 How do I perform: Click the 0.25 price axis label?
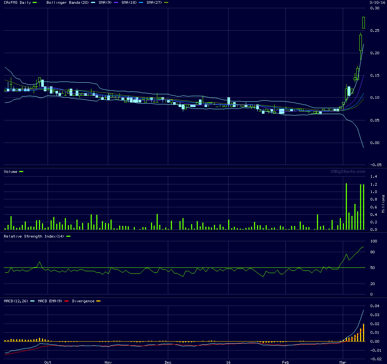point(375,31)
